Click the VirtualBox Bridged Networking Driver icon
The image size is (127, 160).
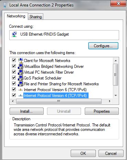pos(21,66)
